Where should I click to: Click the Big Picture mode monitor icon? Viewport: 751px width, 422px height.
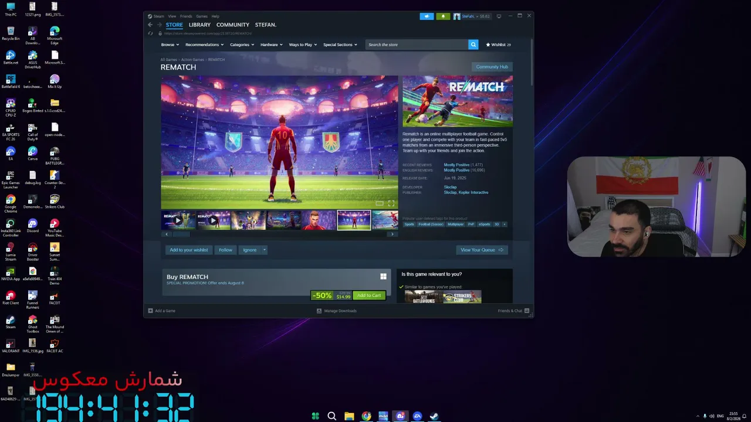tap(499, 16)
